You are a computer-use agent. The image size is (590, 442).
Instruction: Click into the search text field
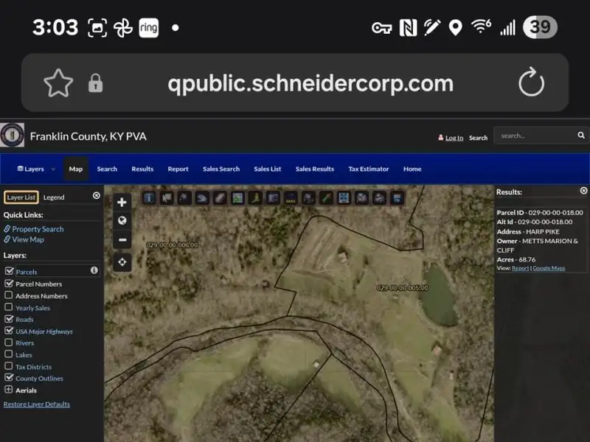533,136
